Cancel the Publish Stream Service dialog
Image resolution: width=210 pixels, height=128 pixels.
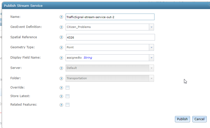pyautogui.click(x=199, y=119)
